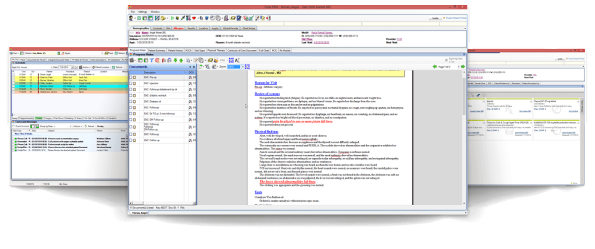Viewport: 595px width, 249px height.
Task: Check the ENC: diabetic recheck checkbox
Action: tap(131, 95)
